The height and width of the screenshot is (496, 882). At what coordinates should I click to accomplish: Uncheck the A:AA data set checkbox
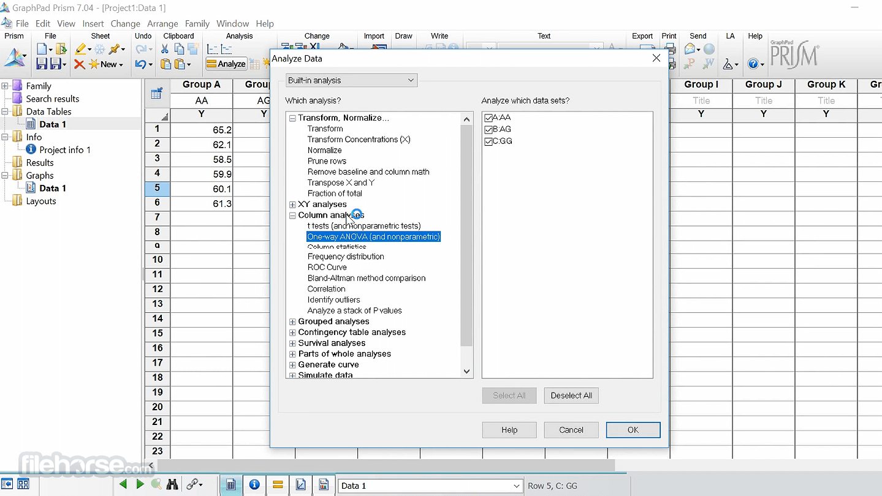point(489,118)
